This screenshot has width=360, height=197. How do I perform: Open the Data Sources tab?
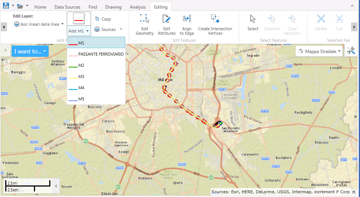point(67,7)
